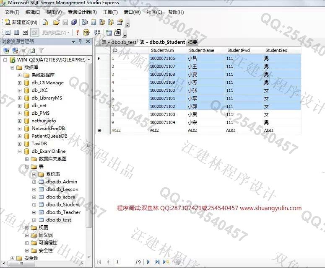Click Object Explorer connect icon
Image resolution: width=325 pixels, height=268 pixels.
[6, 50]
